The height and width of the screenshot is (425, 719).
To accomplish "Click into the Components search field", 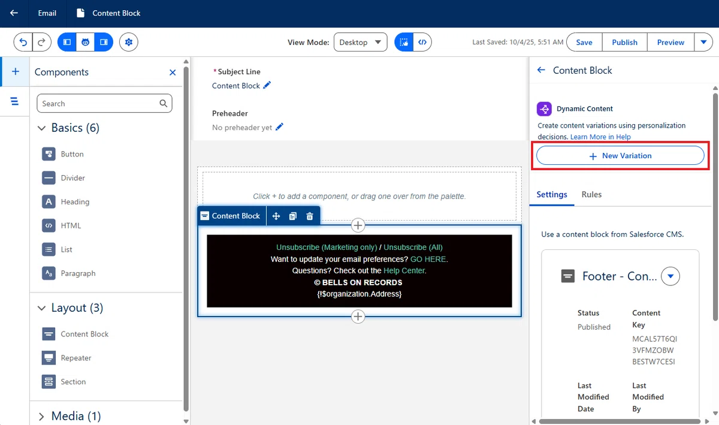I will (105, 103).
